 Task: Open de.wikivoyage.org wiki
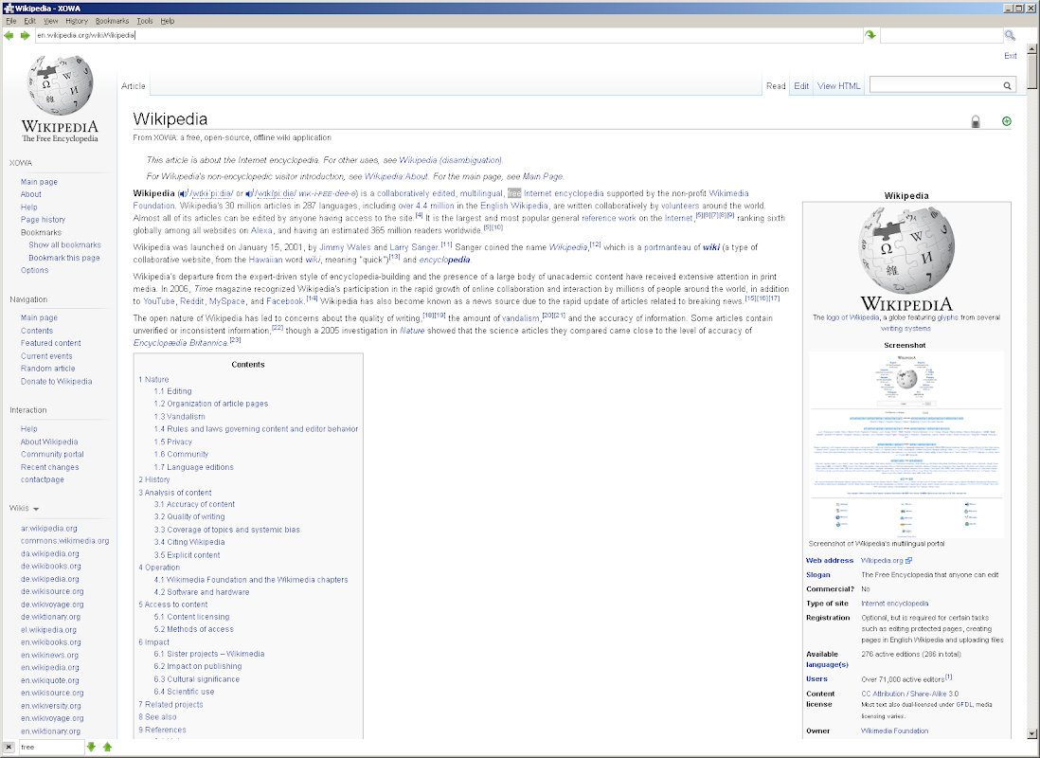click(52, 605)
